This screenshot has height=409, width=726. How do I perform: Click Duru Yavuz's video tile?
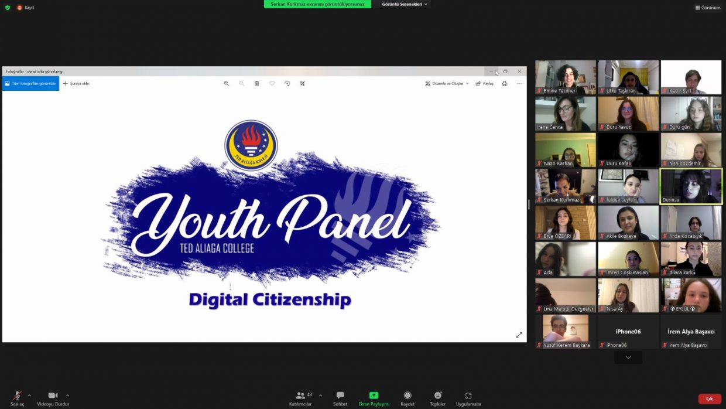pos(628,114)
